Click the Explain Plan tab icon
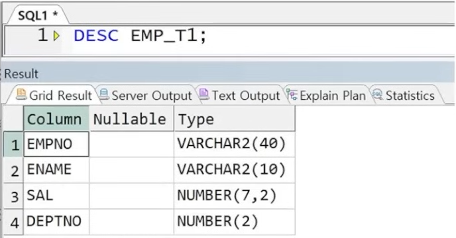The image size is (456, 238). tap(292, 95)
